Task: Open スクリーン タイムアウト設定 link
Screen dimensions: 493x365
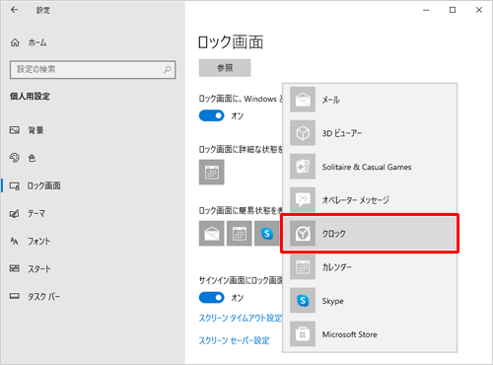Action: click(x=241, y=318)
